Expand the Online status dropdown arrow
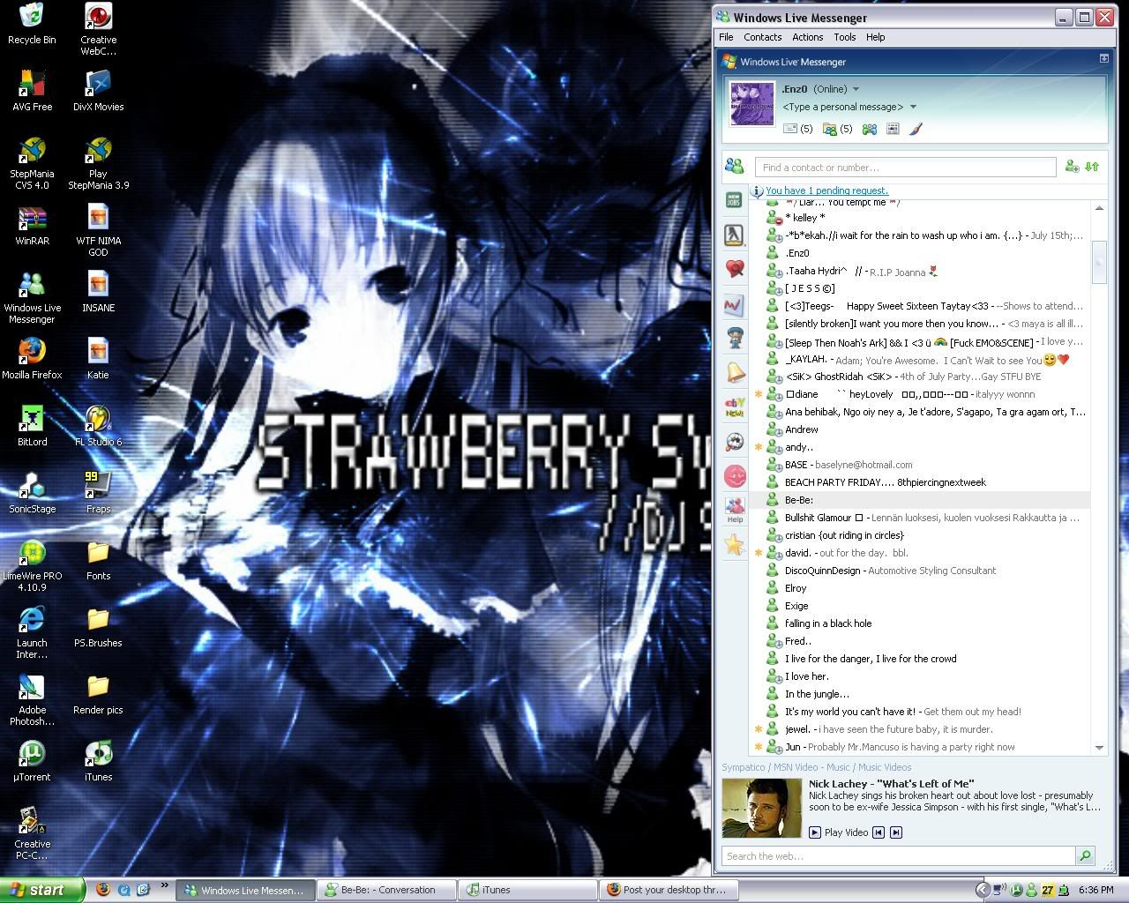This screenshot has width=1129, height=903. [856, 89]
